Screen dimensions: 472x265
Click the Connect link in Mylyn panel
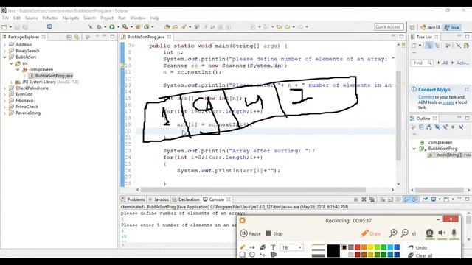pos(426,97)
